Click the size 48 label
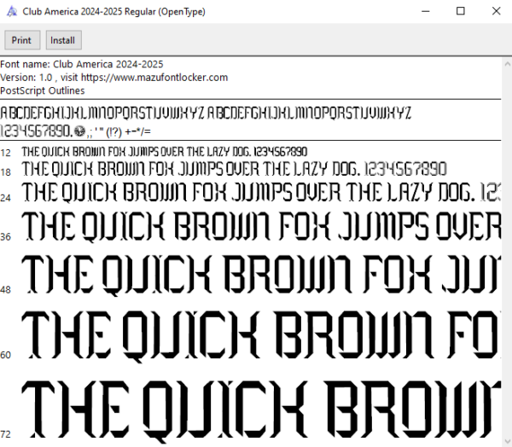Image resolution: width=512 pixels, height=447 pixels. coord(6,290)
